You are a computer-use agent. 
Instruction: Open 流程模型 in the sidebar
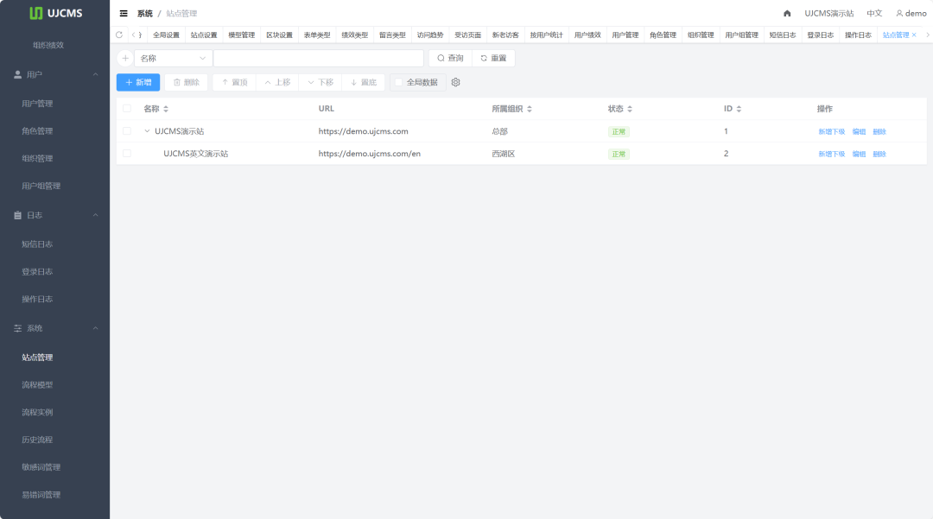coord(37,384)
